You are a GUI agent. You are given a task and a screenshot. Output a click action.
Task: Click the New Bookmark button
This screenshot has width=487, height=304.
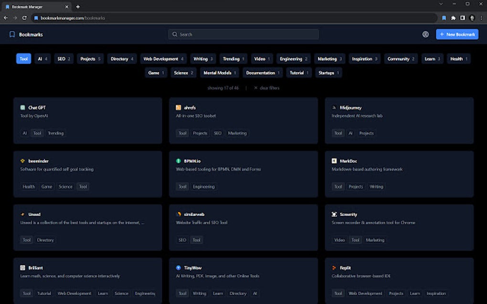tap(457, 34)
